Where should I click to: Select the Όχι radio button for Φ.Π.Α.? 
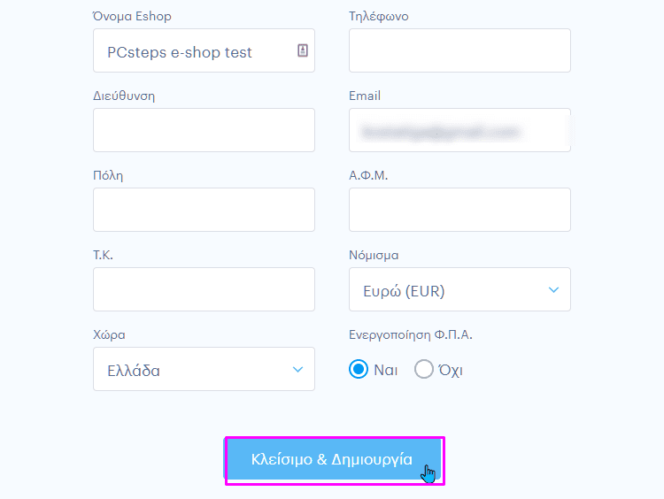coord(424,369)
